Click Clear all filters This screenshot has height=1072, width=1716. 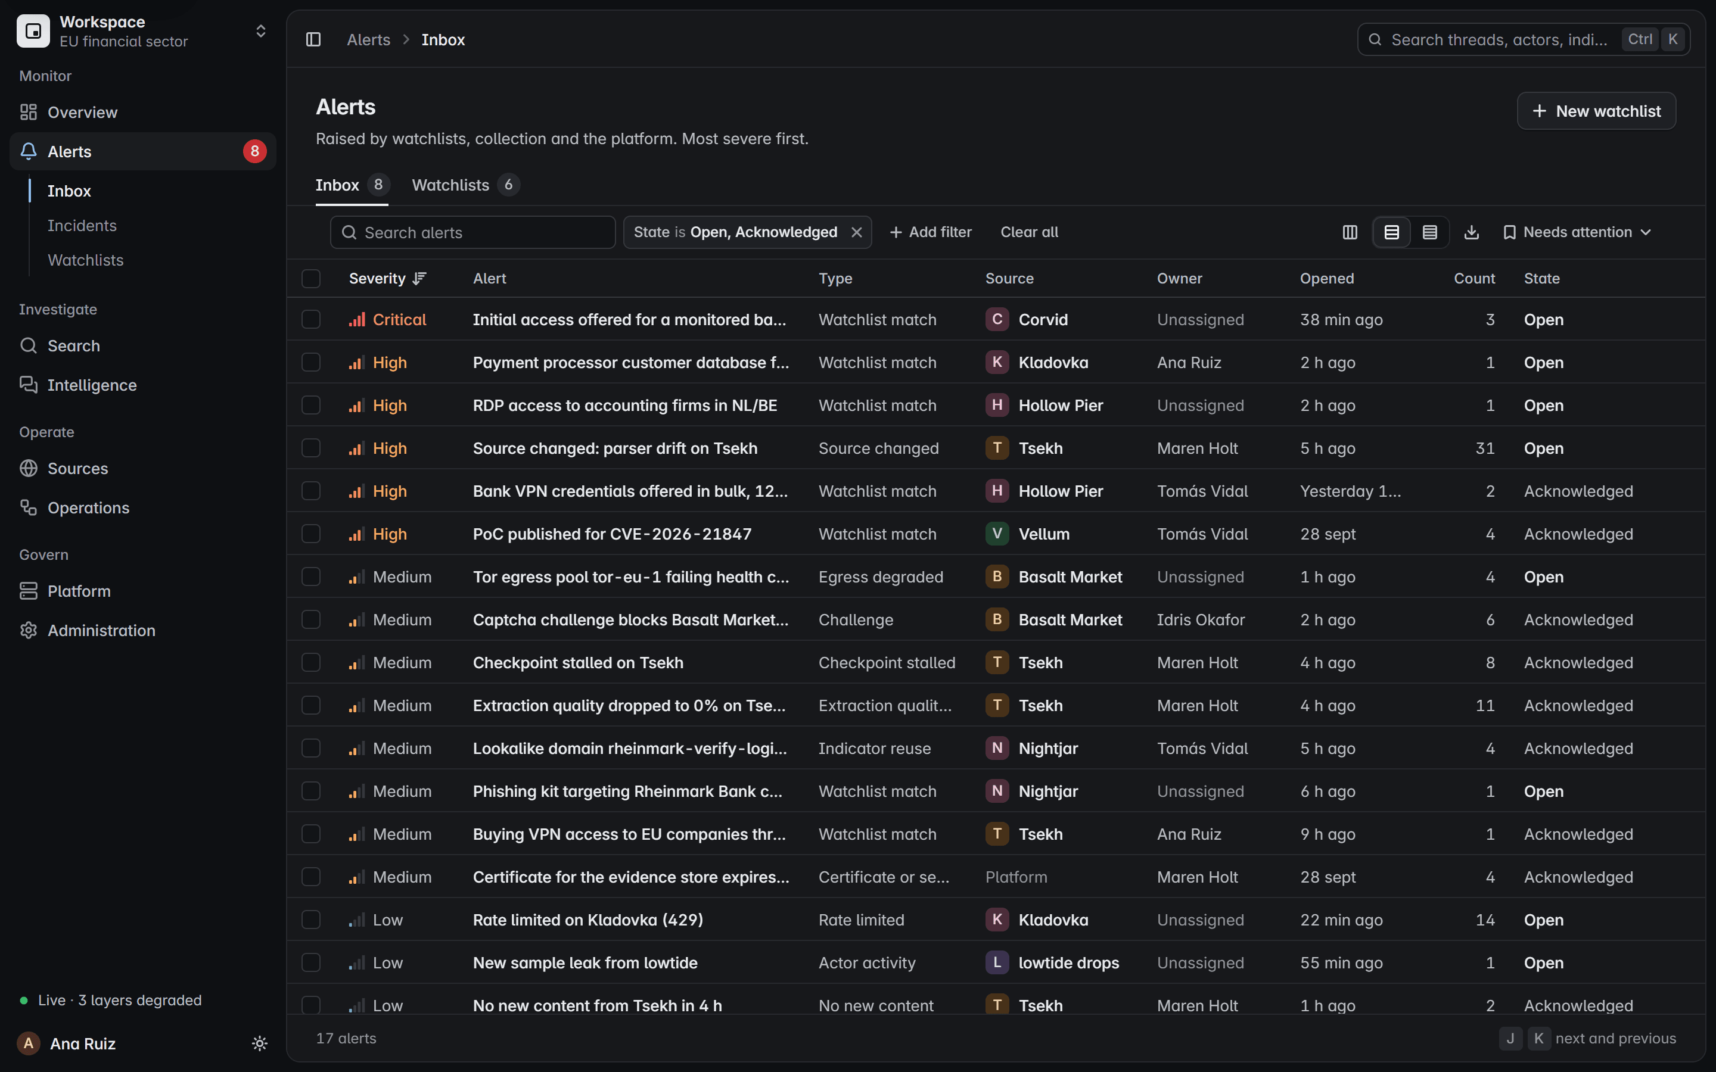point(1029,232)
